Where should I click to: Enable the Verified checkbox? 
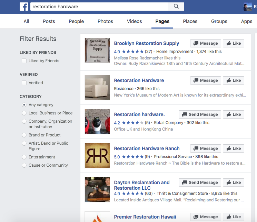24,83
